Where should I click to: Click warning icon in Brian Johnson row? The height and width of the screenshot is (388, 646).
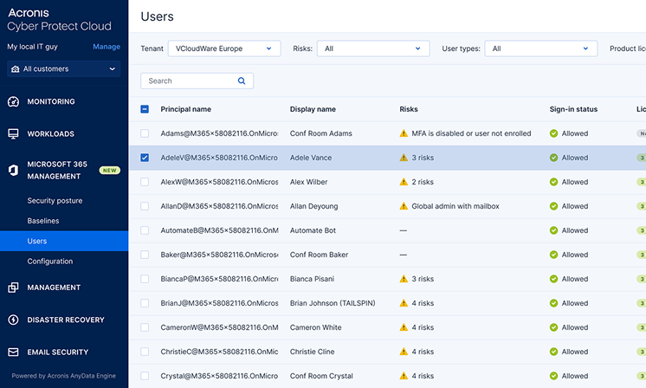[404, 303]
